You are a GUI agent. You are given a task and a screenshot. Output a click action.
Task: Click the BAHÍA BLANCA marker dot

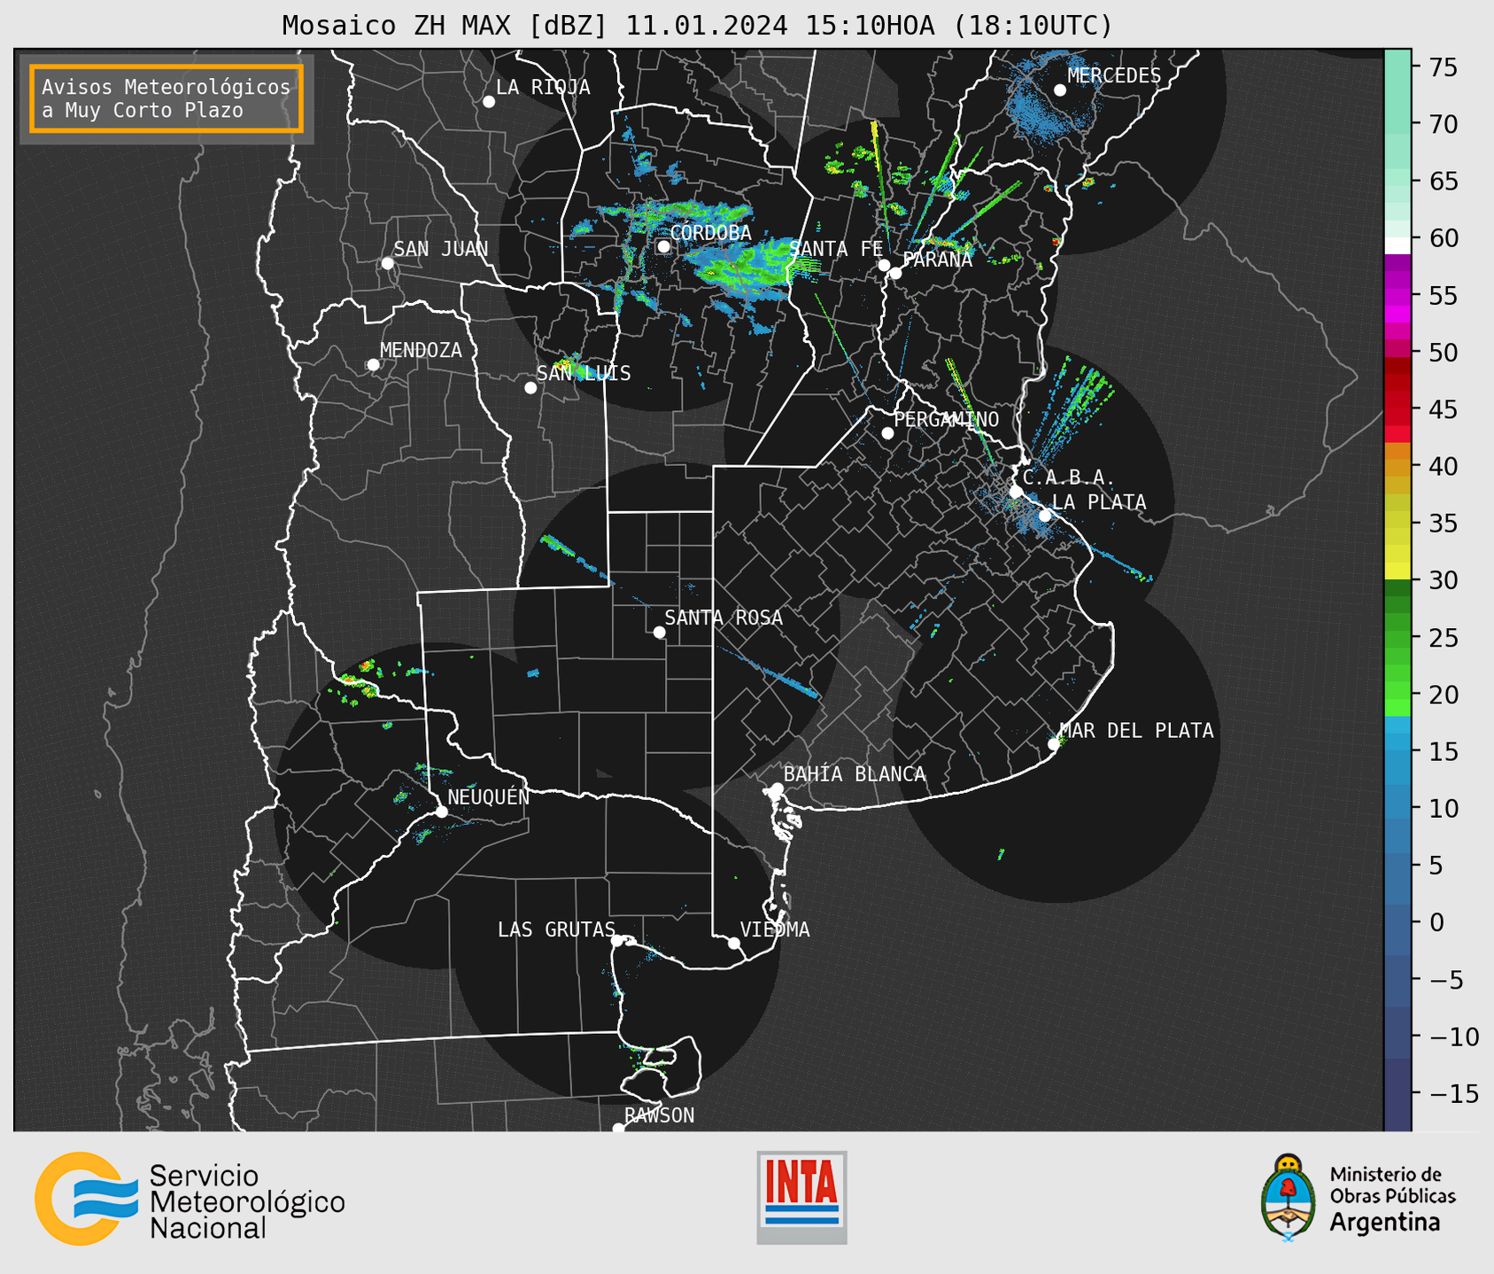point(777,788)
